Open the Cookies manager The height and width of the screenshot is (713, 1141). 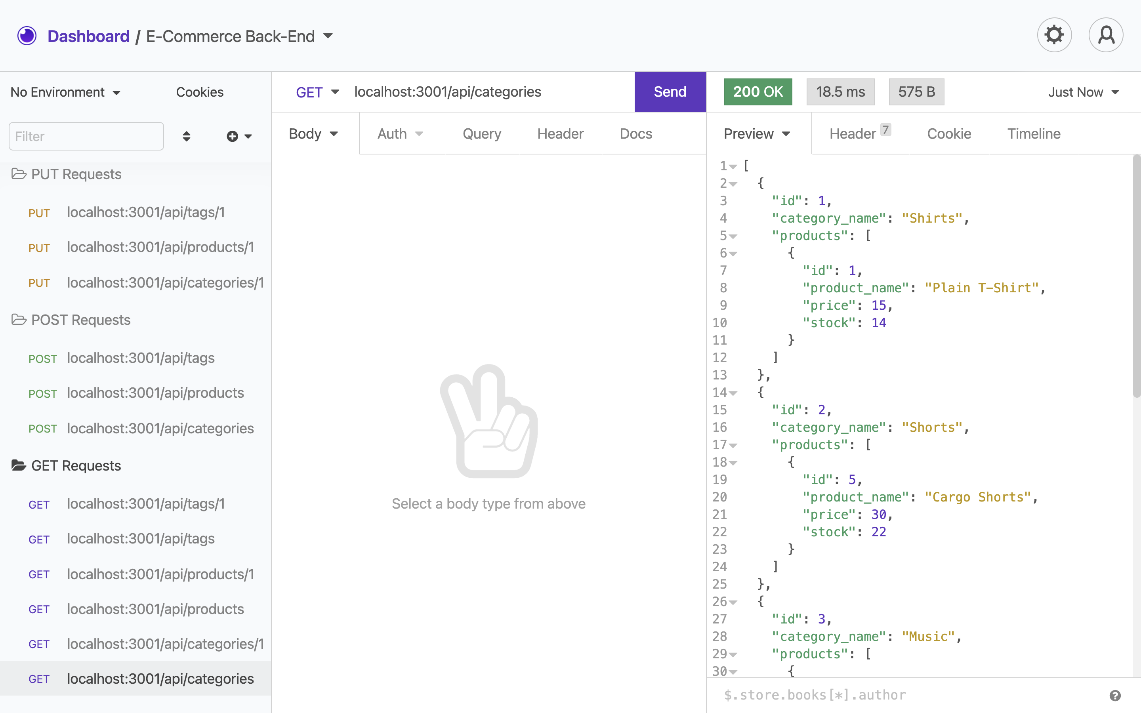[199, 92]
